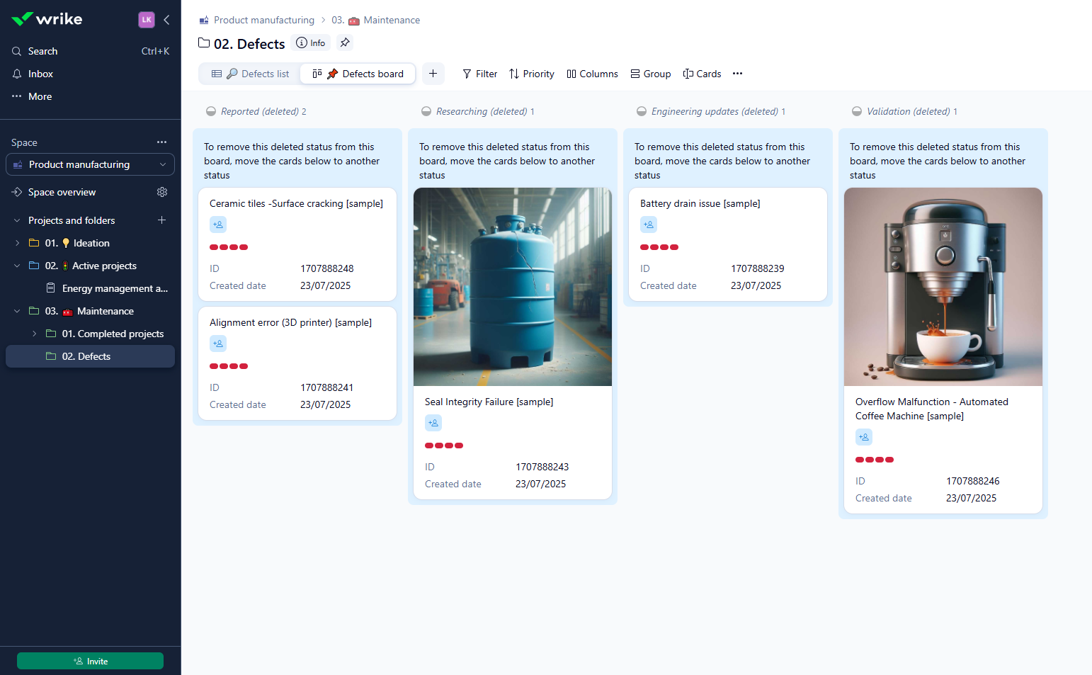Add a new view with the plus button

433,74
